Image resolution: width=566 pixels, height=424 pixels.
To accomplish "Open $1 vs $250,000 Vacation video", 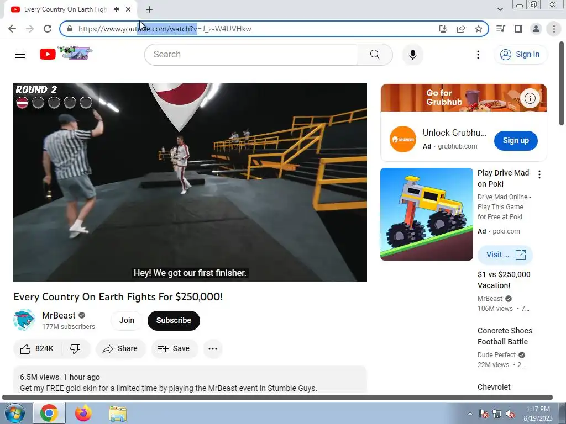I will coord(504,280).
